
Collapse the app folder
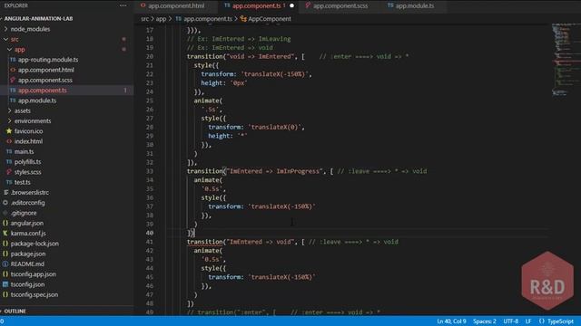pyautogui.click(x=20, y=49)
